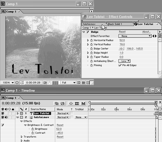162x142 pixels.
Task: Click the Bulge Height stopwatch icon
Action: (91, 53)
